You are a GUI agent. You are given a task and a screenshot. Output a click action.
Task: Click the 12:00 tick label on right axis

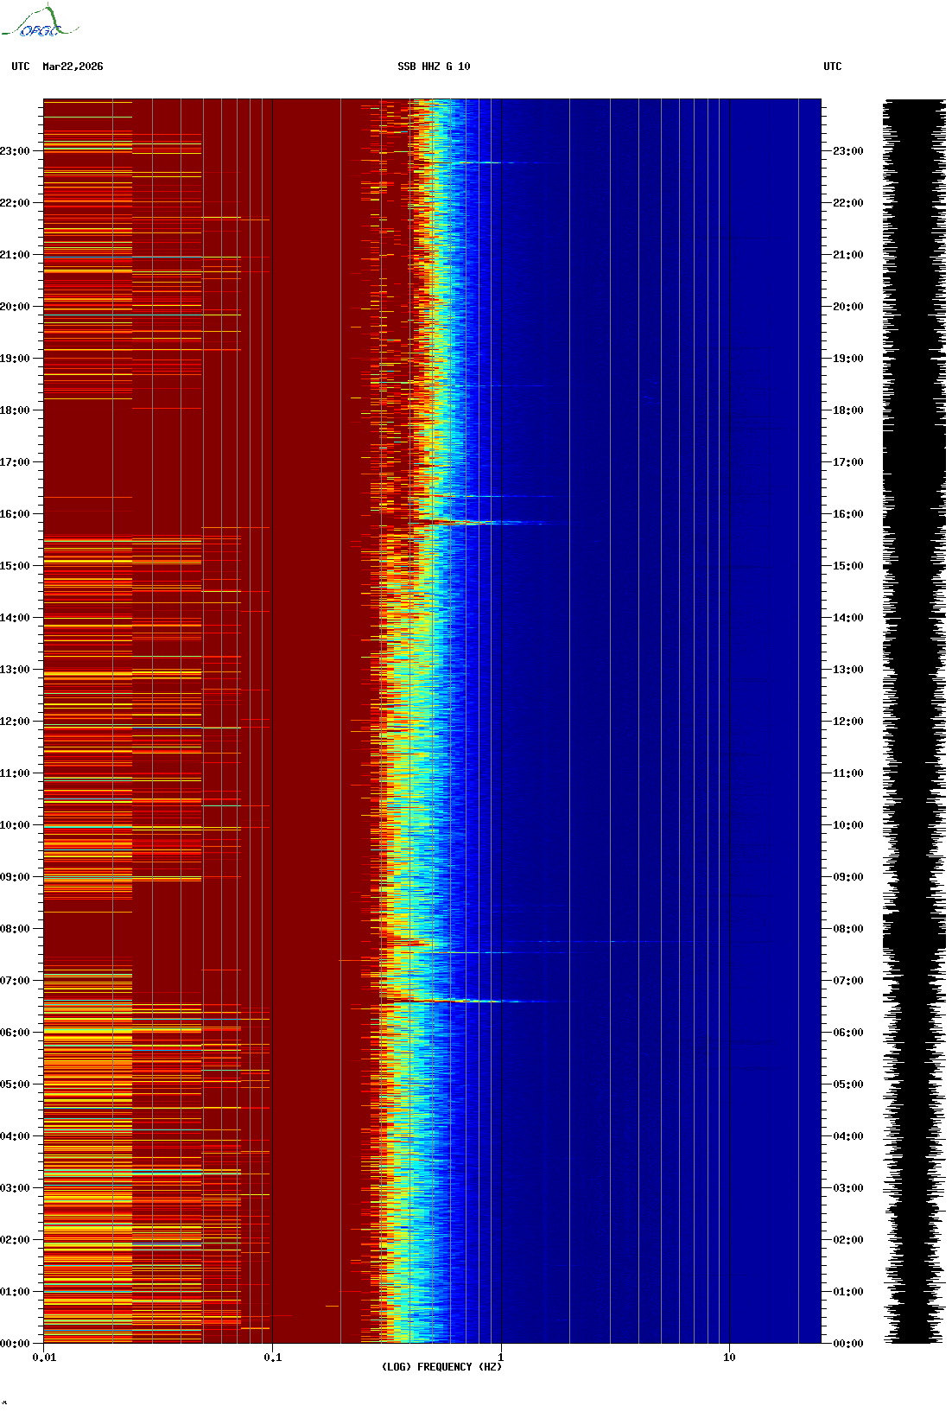tap(847, 722)
